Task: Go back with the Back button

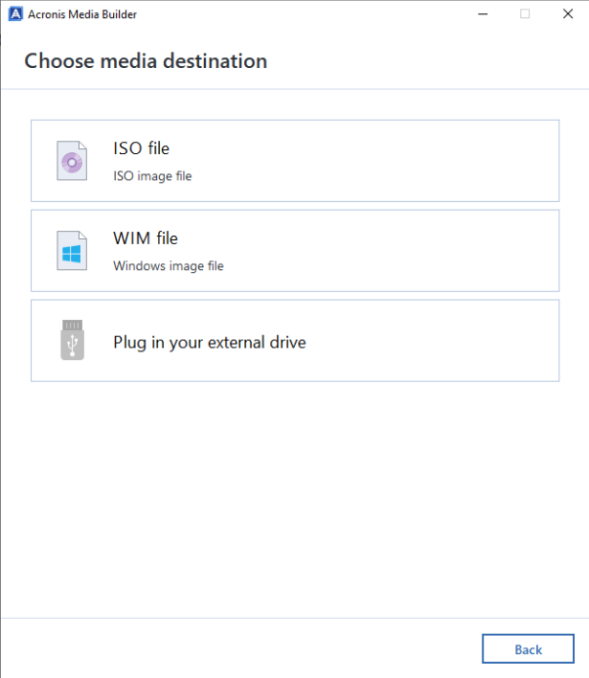Action: pyautogui.click(x=528, y=649)
